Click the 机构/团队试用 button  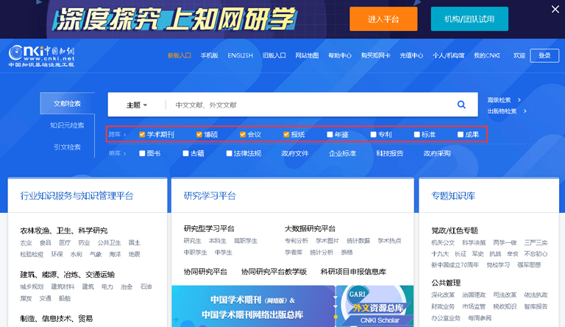click(469, 18)
